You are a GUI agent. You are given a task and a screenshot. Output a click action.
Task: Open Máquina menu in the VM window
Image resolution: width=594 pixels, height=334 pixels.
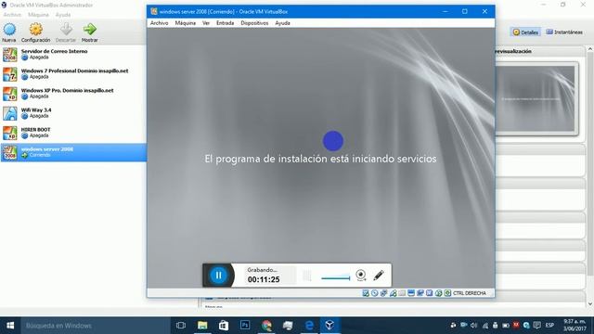186,23
